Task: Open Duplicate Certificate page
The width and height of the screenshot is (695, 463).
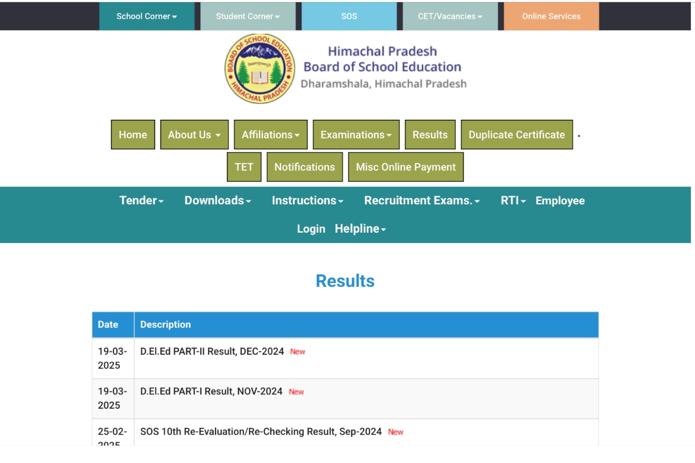Action: [x=517, y=135]
